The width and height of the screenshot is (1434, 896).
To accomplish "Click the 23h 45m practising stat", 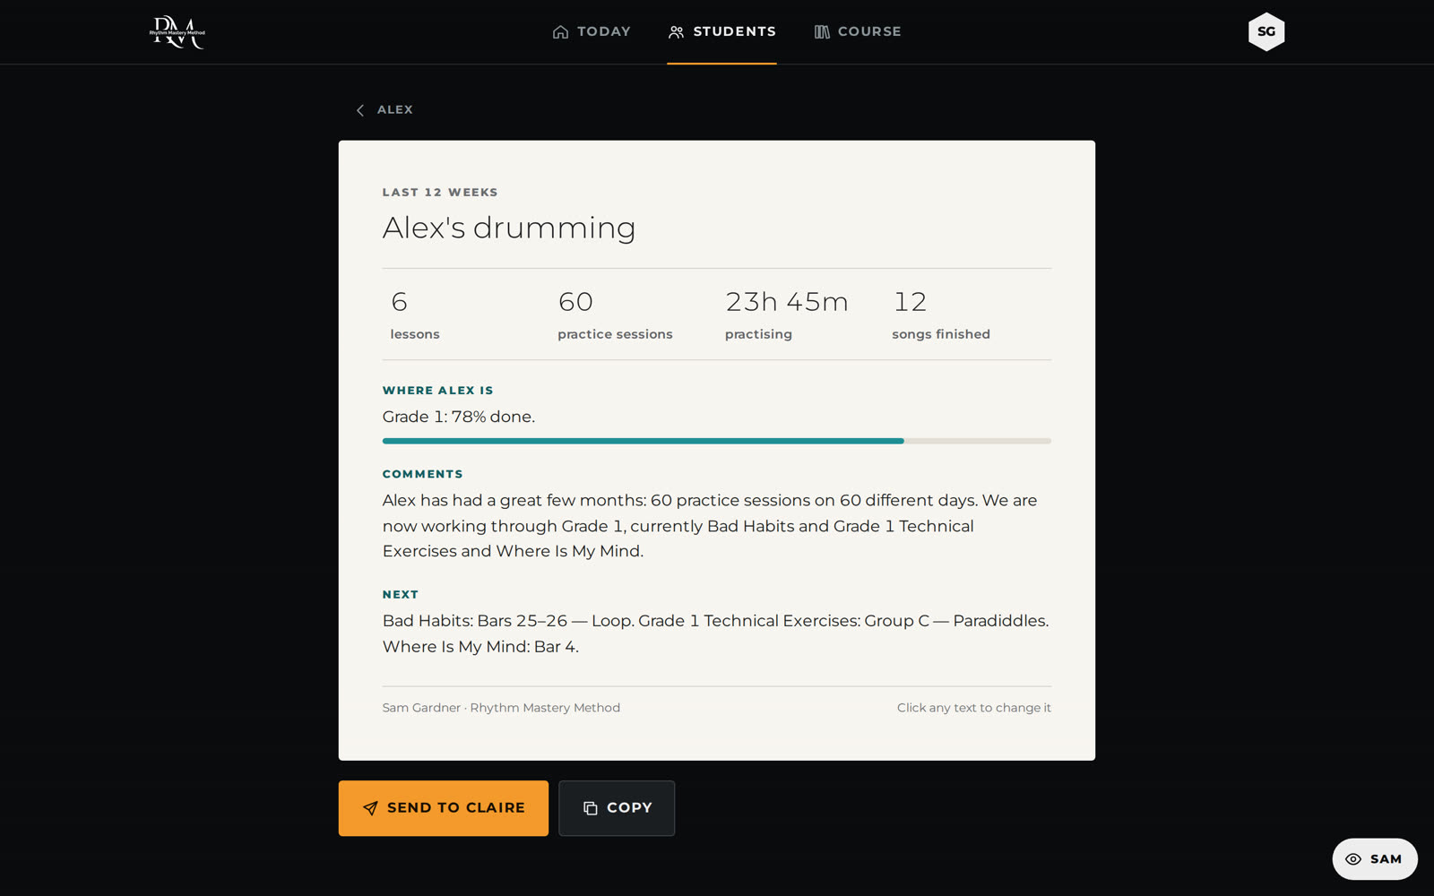I will click(787, 314).
